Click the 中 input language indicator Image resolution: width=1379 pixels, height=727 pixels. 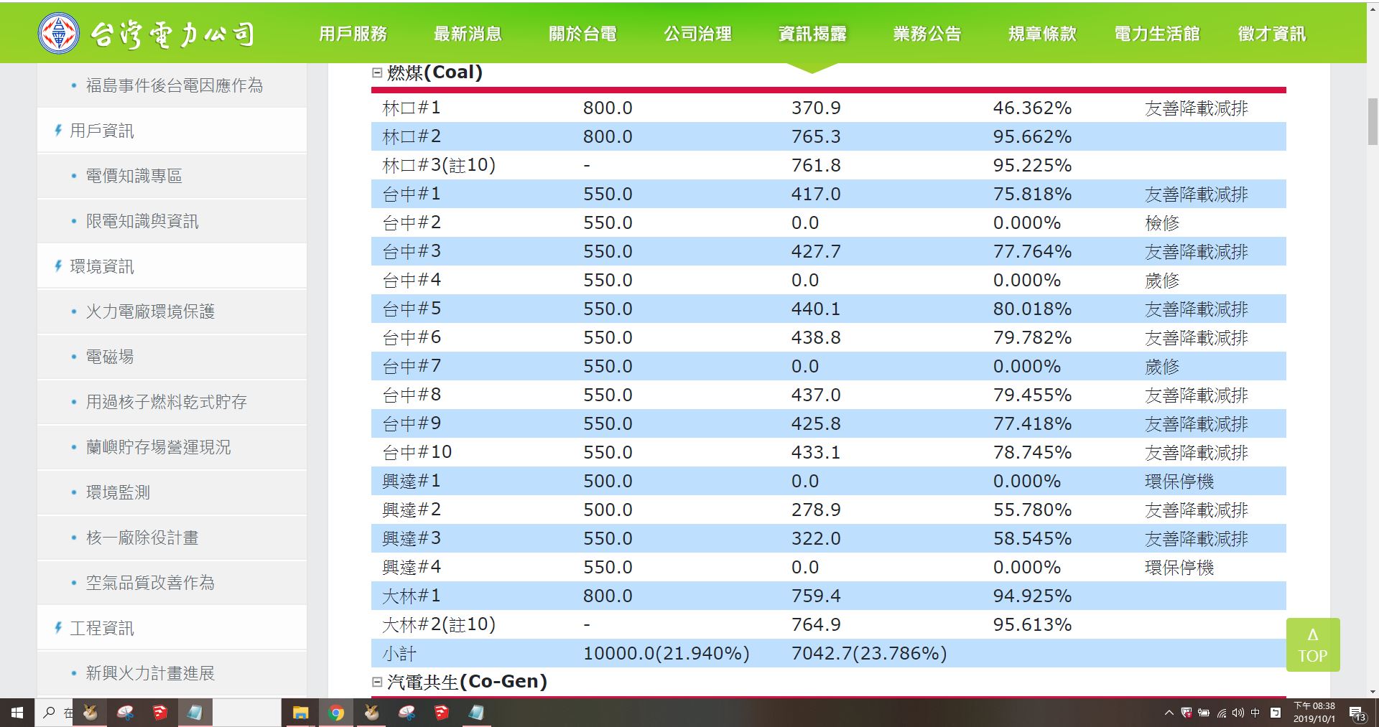point(1255,713)
